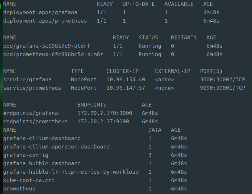Select the service/prometheus row name
The height and width of the screenshot is (194, 252).
pyautogui.click(x=32, y=88)
